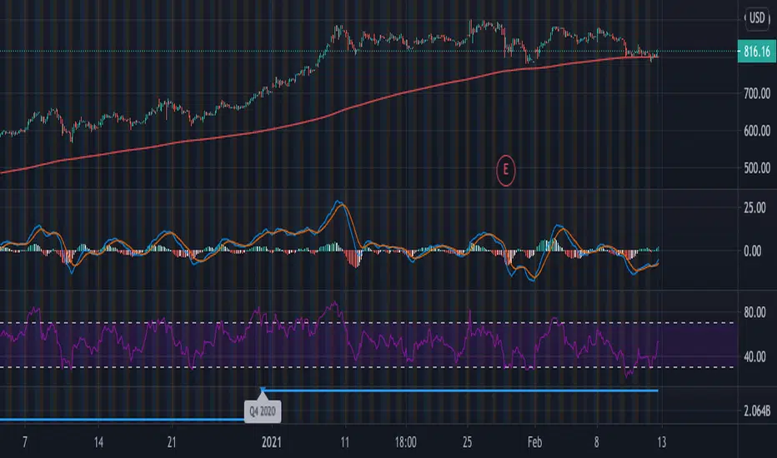The image size is (777, 458).
Task: Click the 11 date label on time axis
Action: click(x=345, y=442)
